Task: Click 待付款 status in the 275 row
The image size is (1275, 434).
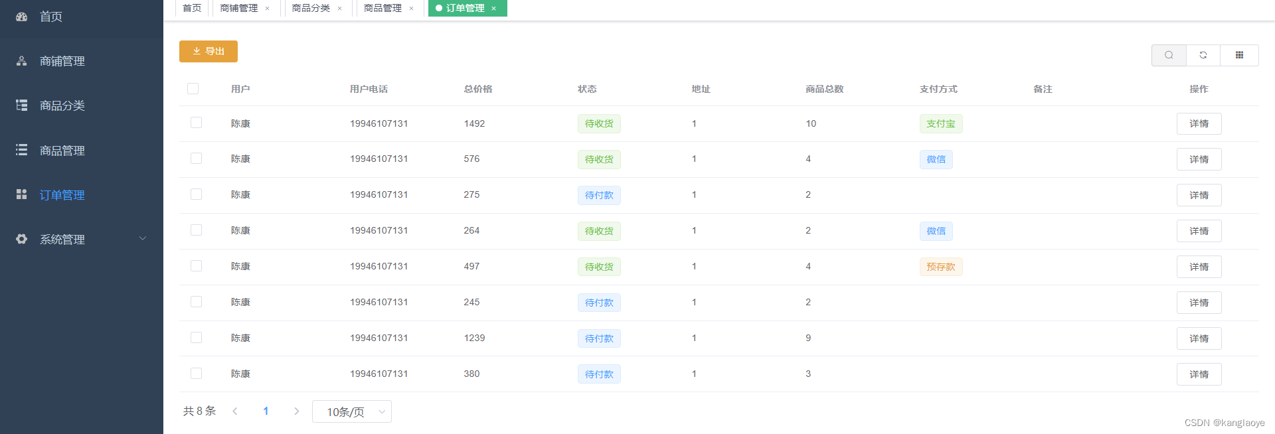Action: click(x=599, y=195)
